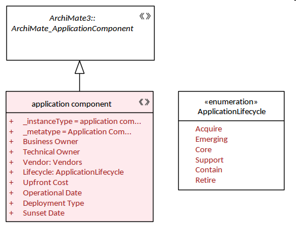This screenshot has height=230, width=296.
Task: Click the plus beside Business Owner attribute
Action: pos(11,142)
